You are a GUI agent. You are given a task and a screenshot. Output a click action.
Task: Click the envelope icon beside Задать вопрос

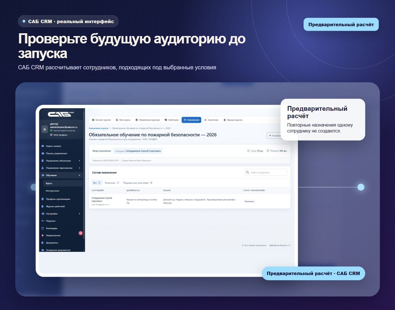(x=43, y=146)
